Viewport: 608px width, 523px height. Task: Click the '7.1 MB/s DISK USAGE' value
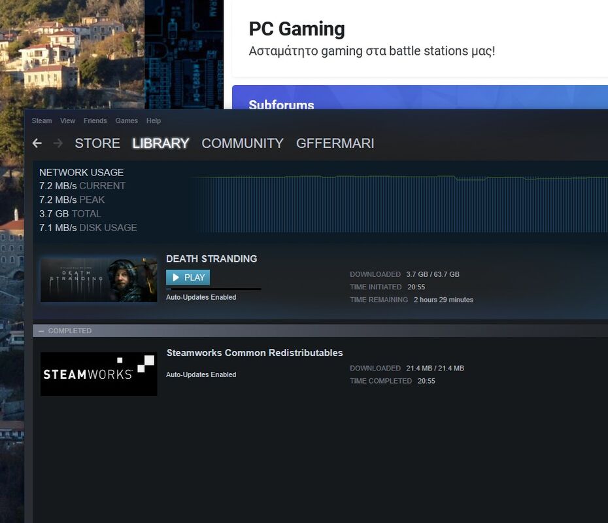pos(88,228)
